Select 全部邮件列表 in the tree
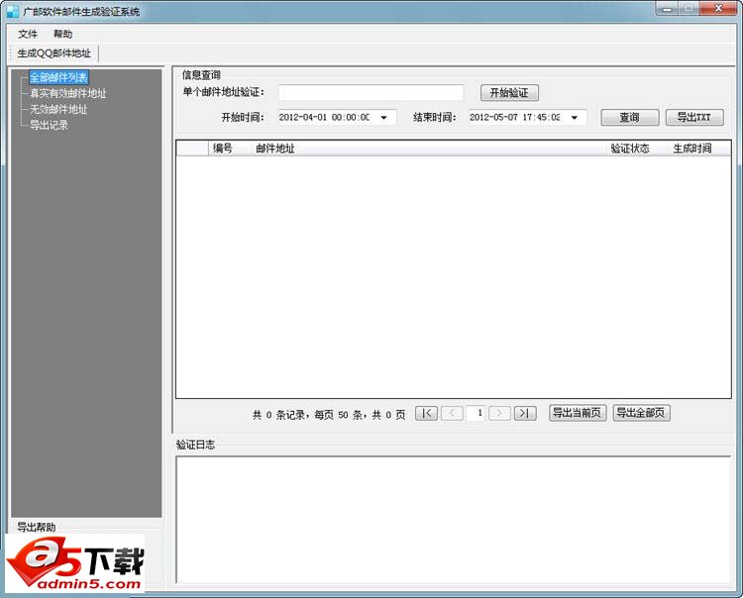Viewport: 743px width, 598px height. tap(58, 77)
